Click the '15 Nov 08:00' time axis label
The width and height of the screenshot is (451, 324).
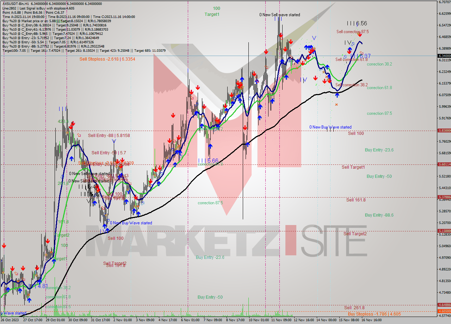coord(349,320)
